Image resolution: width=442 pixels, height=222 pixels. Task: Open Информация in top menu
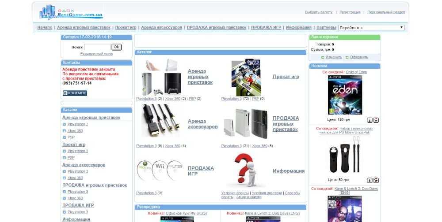click(x=299, y=28)
